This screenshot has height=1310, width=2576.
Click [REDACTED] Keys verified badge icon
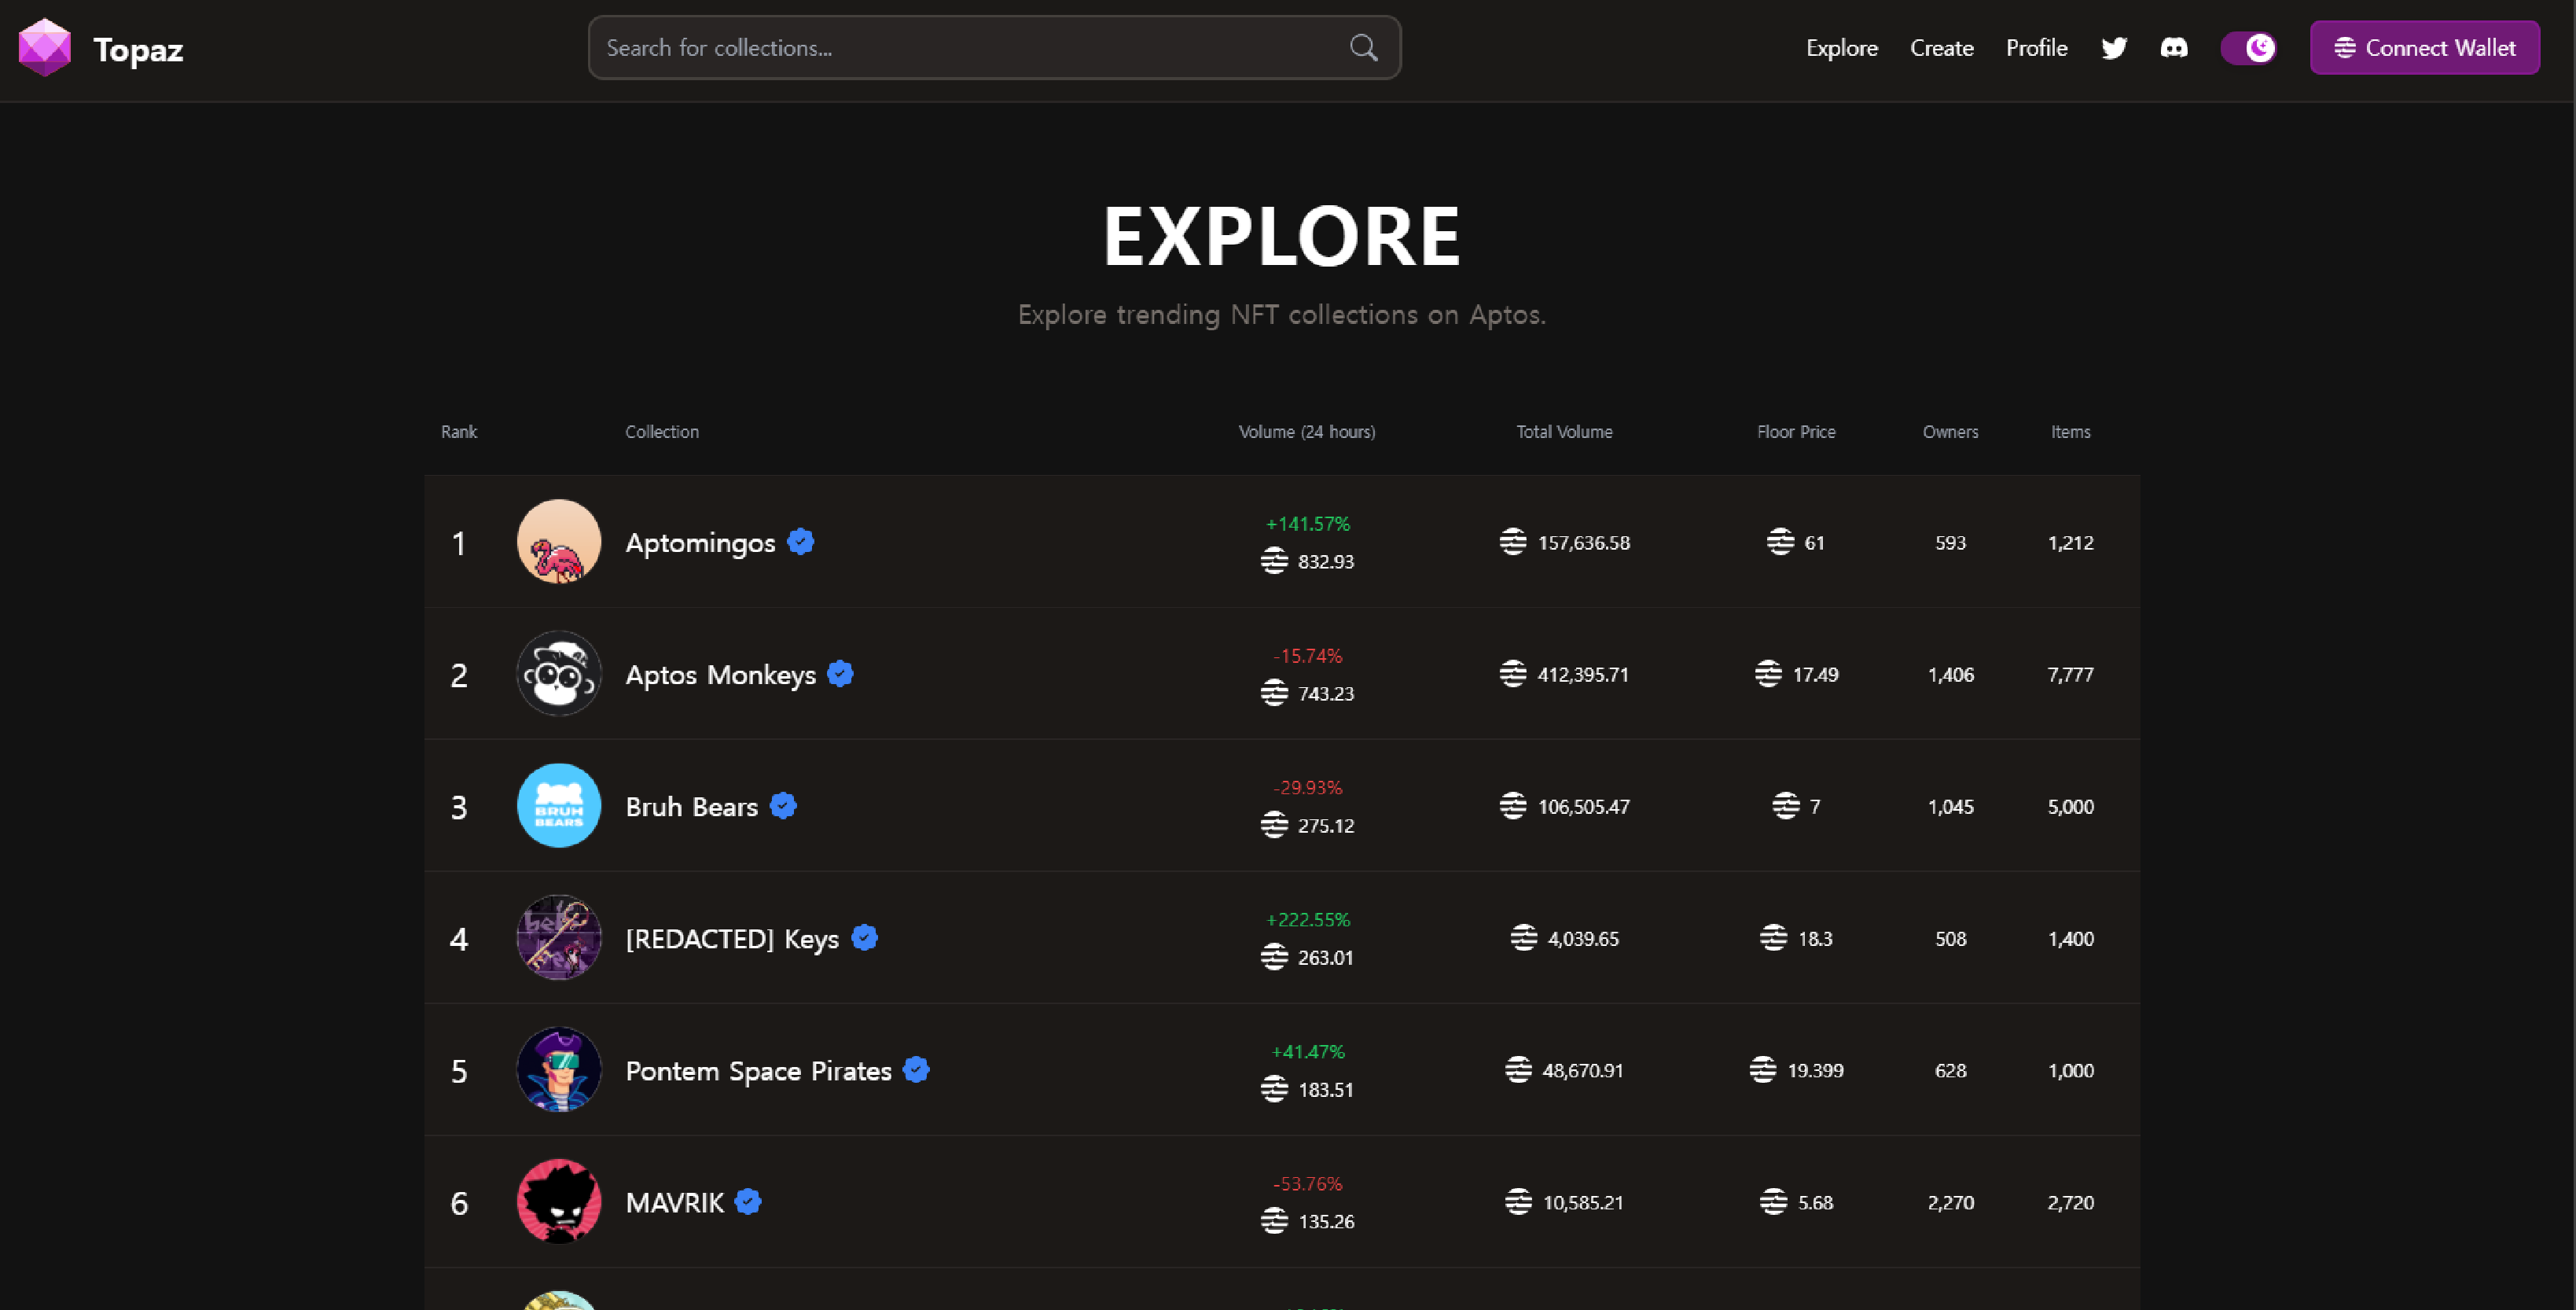[864, 938]
